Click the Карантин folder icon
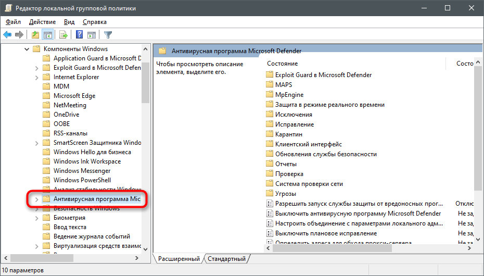484x276 pixels. 270,134
